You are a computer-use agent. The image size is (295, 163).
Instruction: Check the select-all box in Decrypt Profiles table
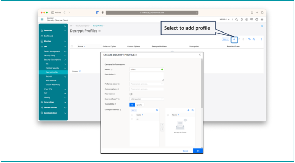72,46
